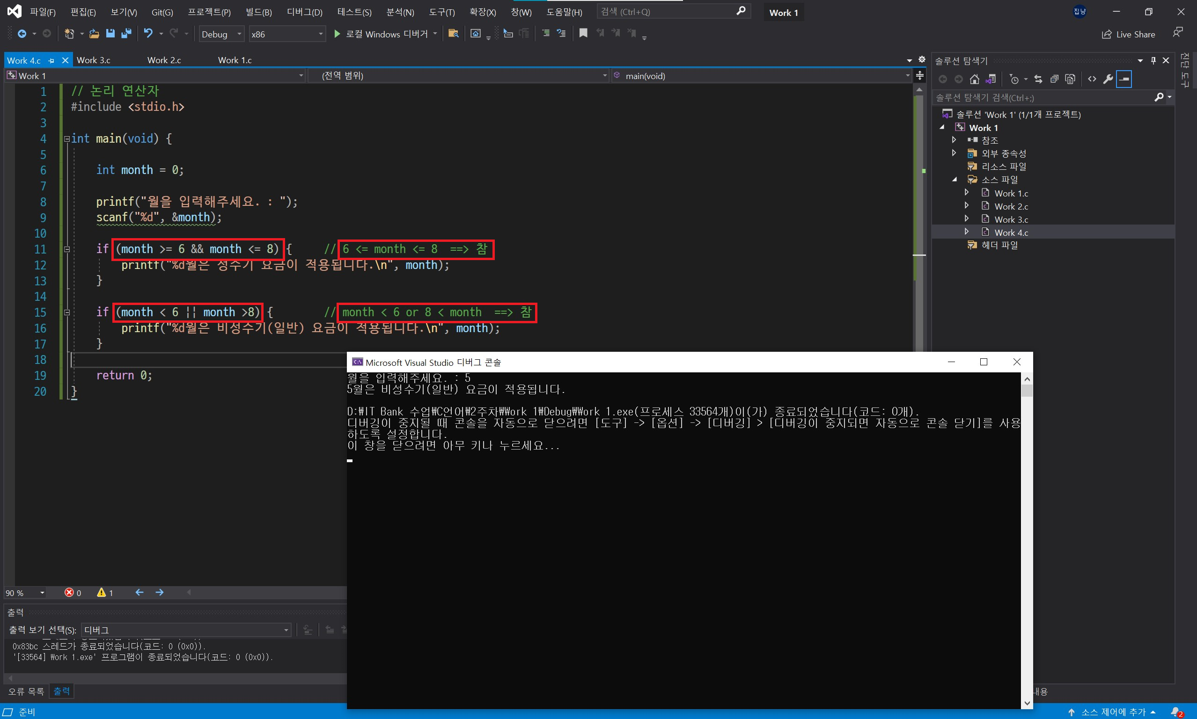Click the Open File folder icon
The height and width of the screenshot is (719, 1197).
pos(94,33)
